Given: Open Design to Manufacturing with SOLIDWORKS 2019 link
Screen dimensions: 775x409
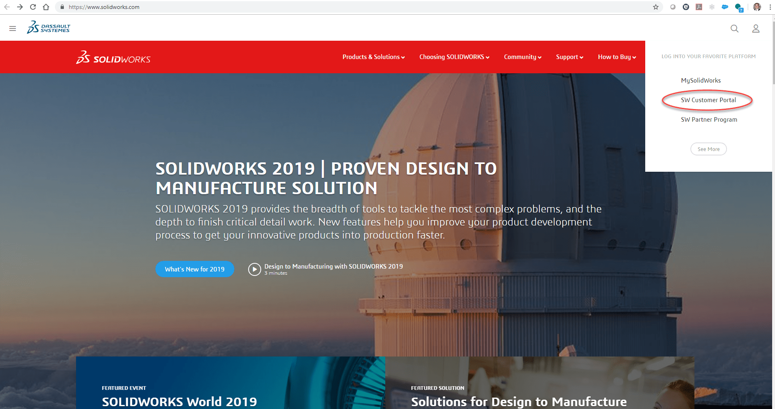Looking at the screenshot, I should tap(334, 266).
